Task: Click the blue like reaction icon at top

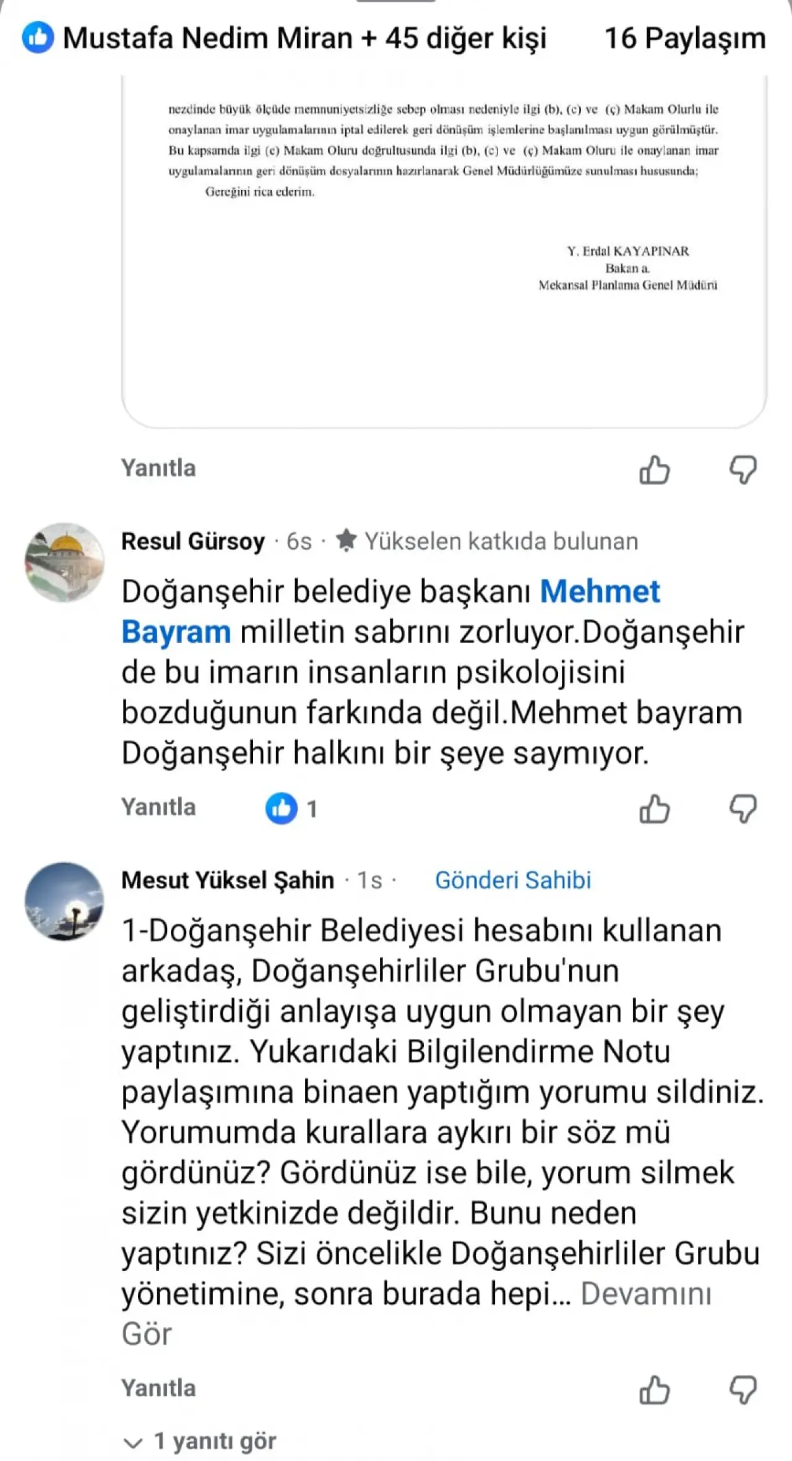Action: tap(38, 38)
